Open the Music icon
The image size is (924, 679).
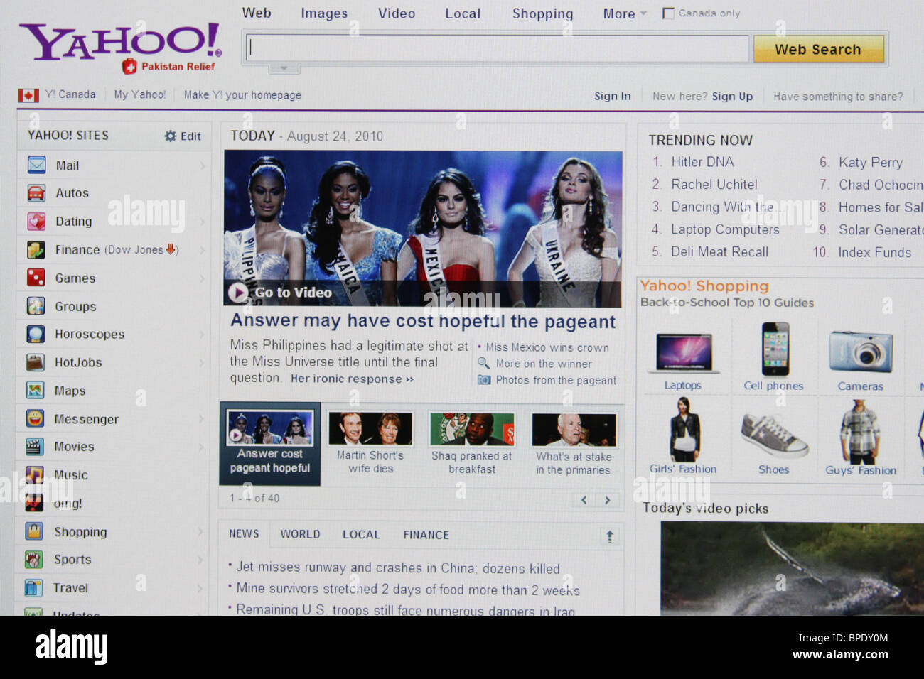34,474
